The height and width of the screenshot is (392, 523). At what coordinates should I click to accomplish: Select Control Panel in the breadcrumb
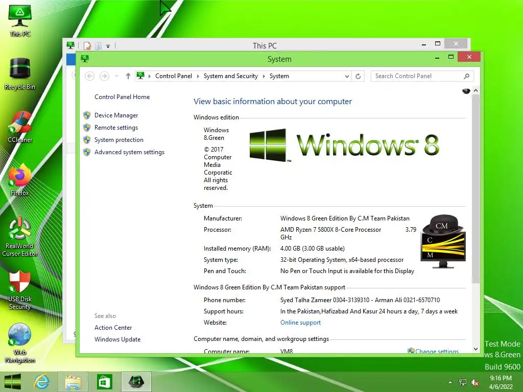pos(174,76)
